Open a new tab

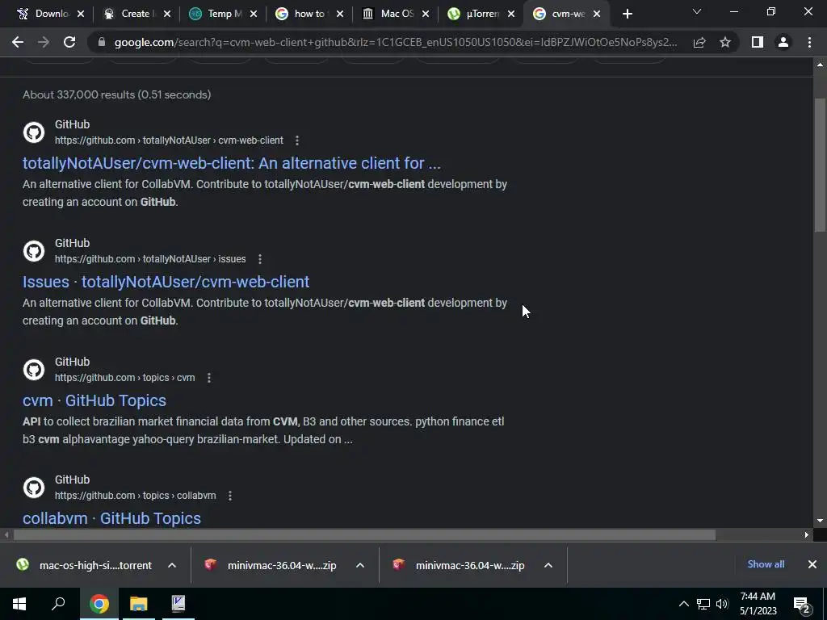click(627, 15)
